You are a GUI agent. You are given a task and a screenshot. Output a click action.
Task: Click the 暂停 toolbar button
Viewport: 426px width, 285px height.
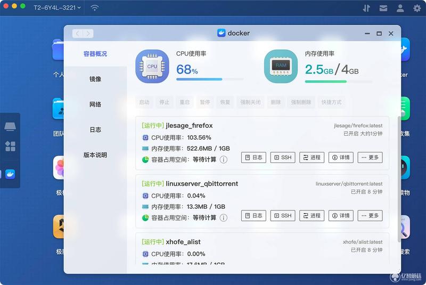point(205,102)
